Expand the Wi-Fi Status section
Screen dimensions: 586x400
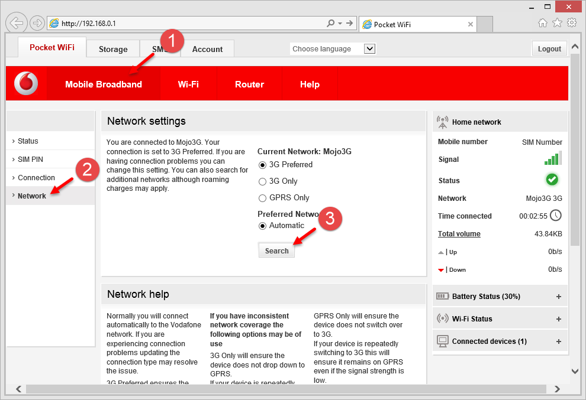[x=558, y=319]
